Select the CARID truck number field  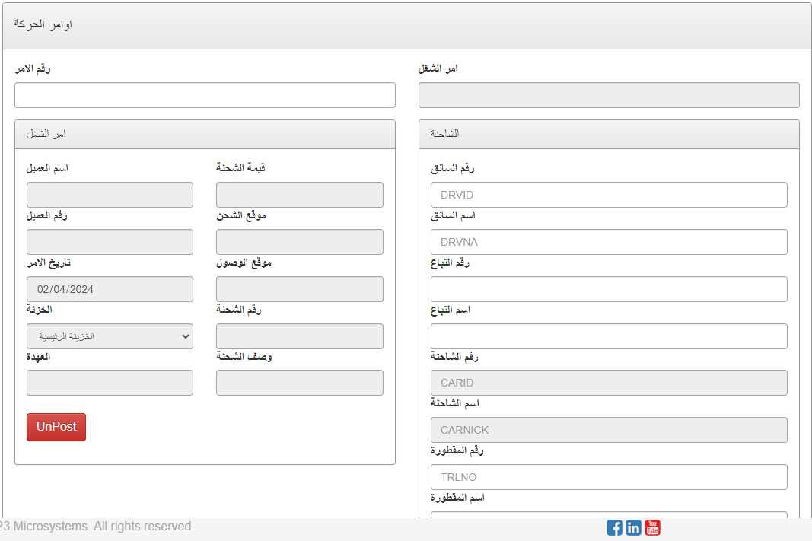(x=609, y=383)
